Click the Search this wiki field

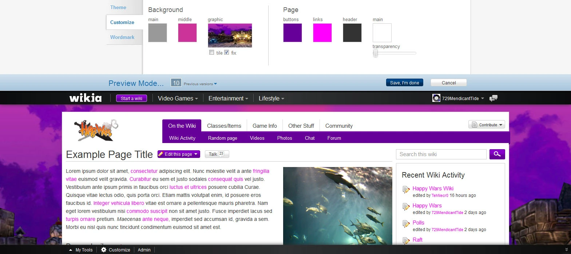pos(441,154)
